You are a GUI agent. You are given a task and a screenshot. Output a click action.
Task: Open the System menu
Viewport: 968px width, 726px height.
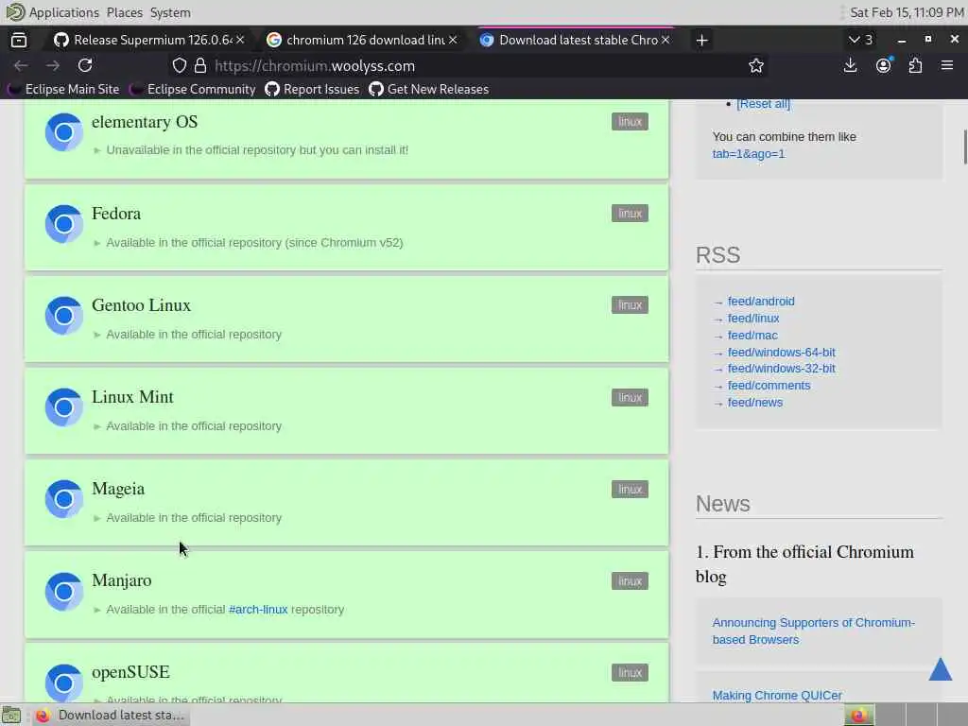170,12
